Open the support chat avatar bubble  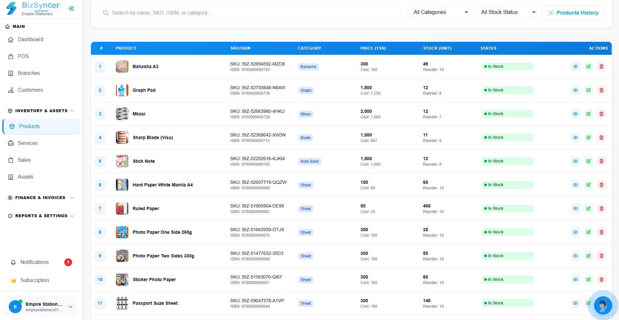(603, 305)
